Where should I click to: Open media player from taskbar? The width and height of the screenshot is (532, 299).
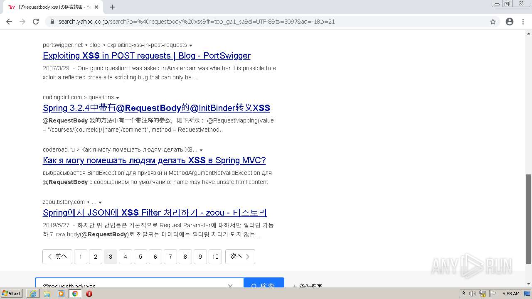coord(61,294)
